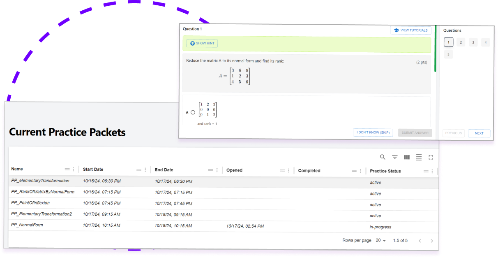The image size is (498, 258).
Task: Click start date 10/16/24, 06:30 PM
Action: [102, 181]
